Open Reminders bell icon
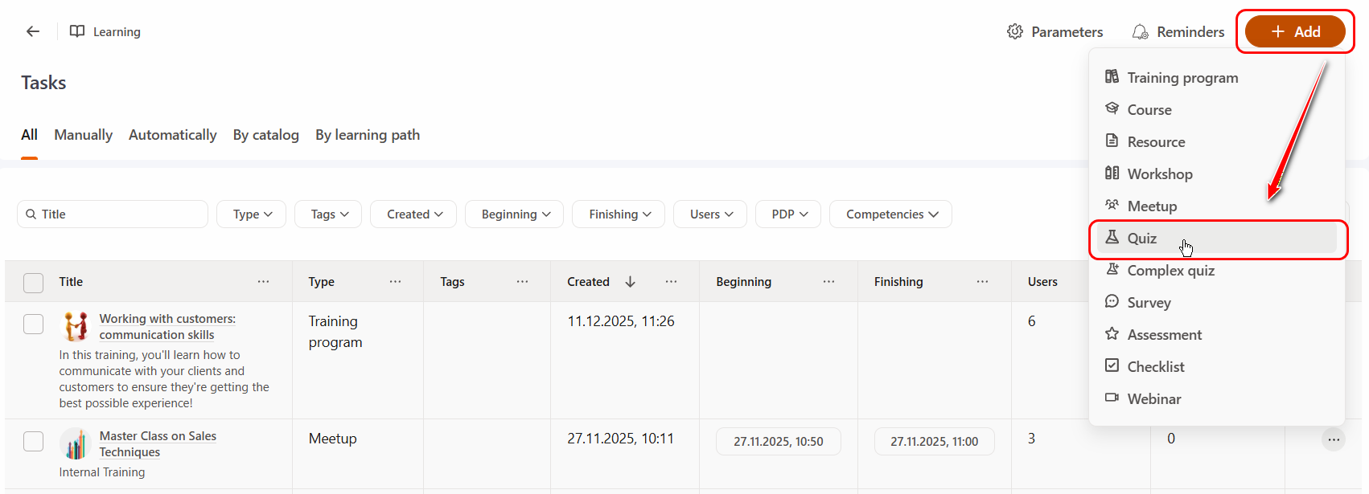Viewport: 1369px width, 494px height. coord(1140,31)
